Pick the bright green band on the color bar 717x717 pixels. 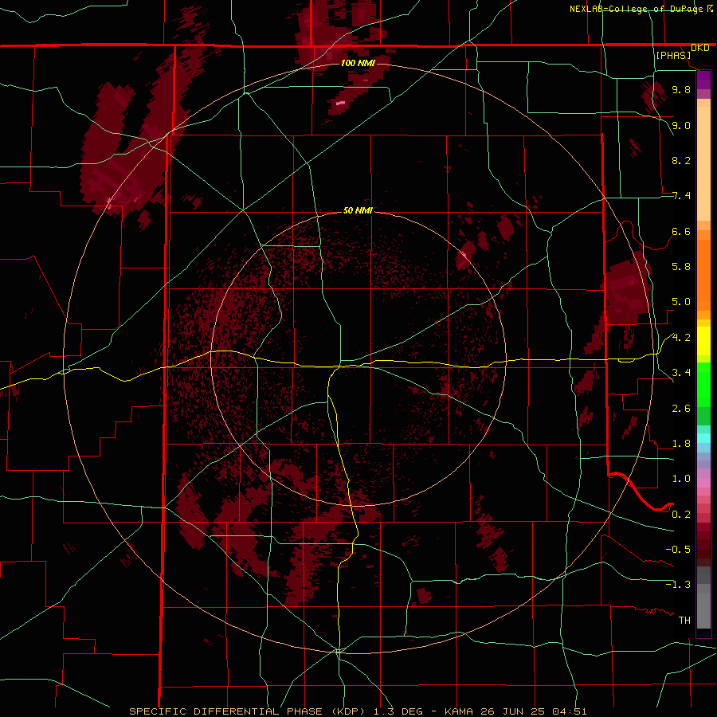coord(703,384)
